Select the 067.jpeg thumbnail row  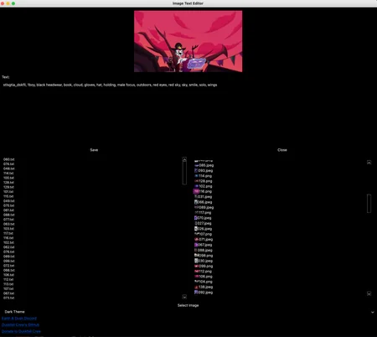(204, 245)
